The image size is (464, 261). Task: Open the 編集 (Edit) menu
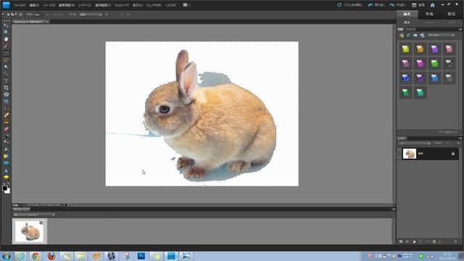(34, 5)
